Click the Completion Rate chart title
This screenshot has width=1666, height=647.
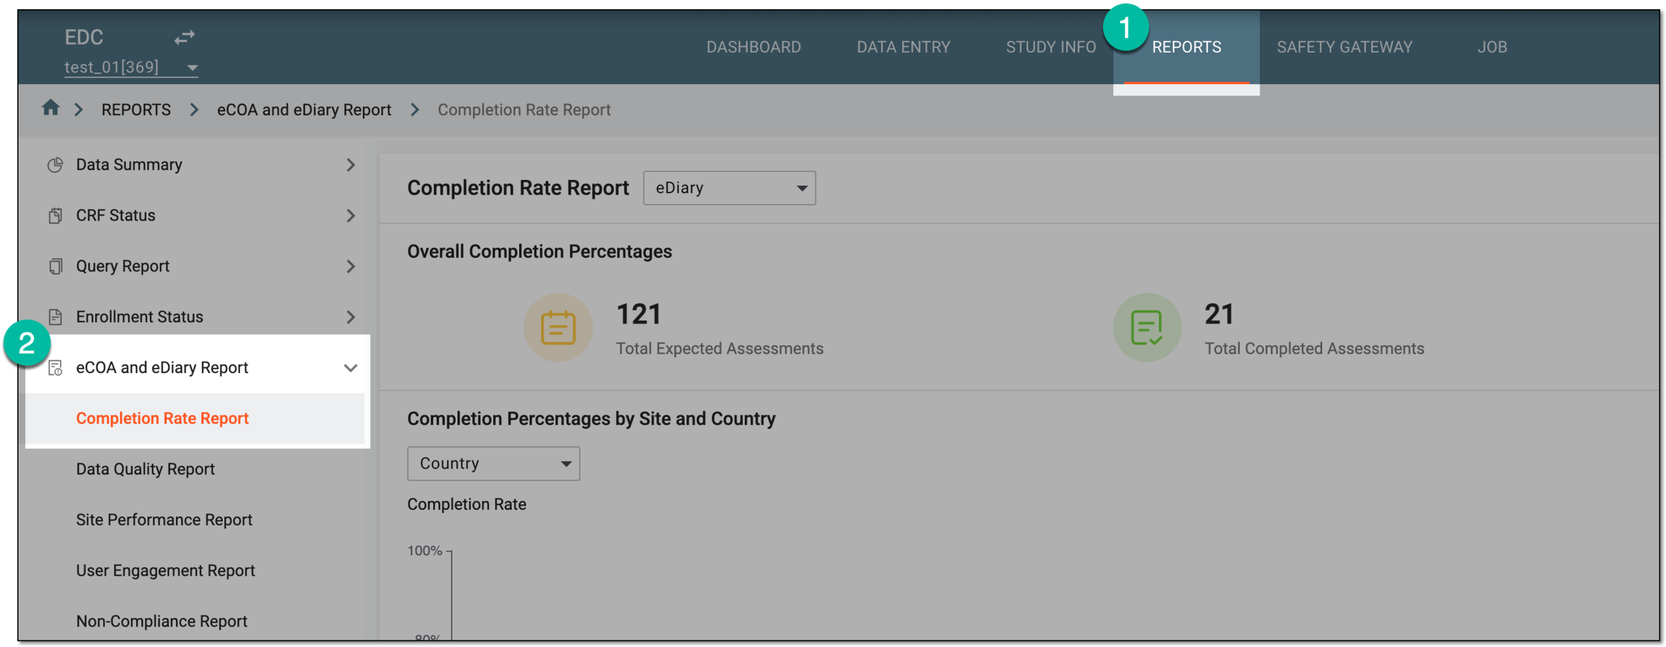(x=466, y=504)
